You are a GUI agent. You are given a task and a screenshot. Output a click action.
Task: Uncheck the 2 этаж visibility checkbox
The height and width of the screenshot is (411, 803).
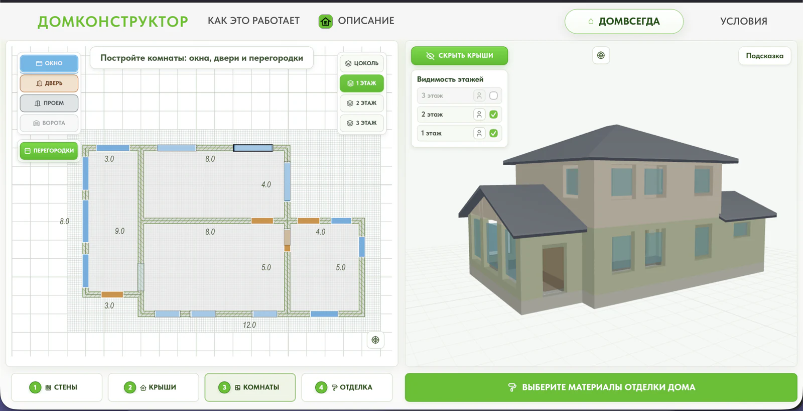click(x=493, y=115)
